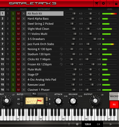Click the lock icon
Screen dimensions: 119x127
tap(116, 4)
